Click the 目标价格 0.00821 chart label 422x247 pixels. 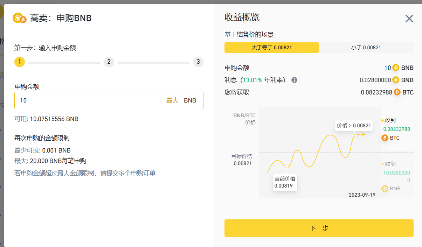[242, 160]
